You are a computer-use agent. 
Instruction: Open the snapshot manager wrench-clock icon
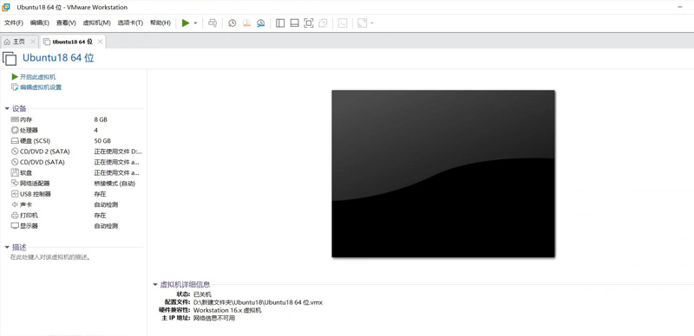(261, 23)
